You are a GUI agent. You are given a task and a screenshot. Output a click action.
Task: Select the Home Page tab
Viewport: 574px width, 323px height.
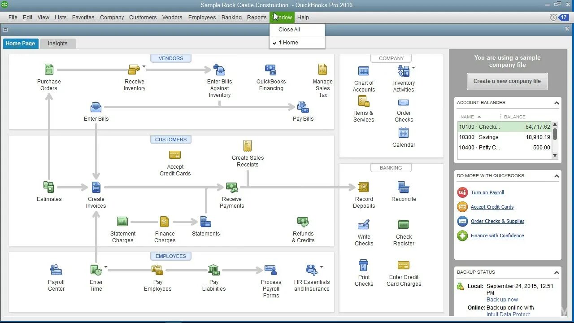[x=20, y=44]
